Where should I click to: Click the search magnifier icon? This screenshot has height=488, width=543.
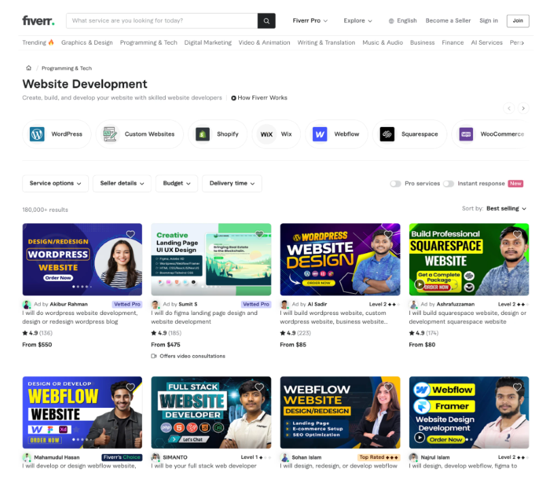point(265,20)
